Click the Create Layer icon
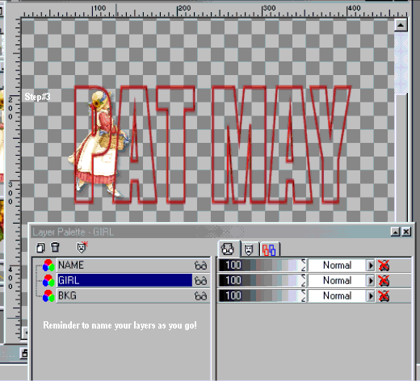 coord(40,248)
